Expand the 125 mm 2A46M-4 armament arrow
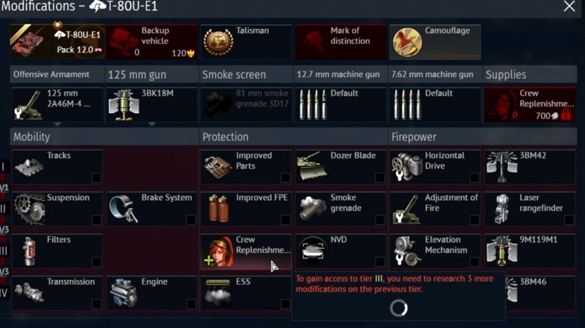This screenshot has height=328, width=585. click(57, 124)
